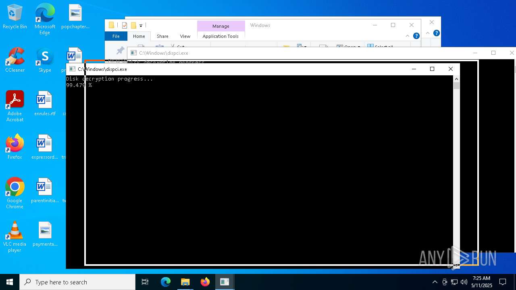Select the parentinitia Word document icon
The image size is (516, 290).
(x=45, y=191)
